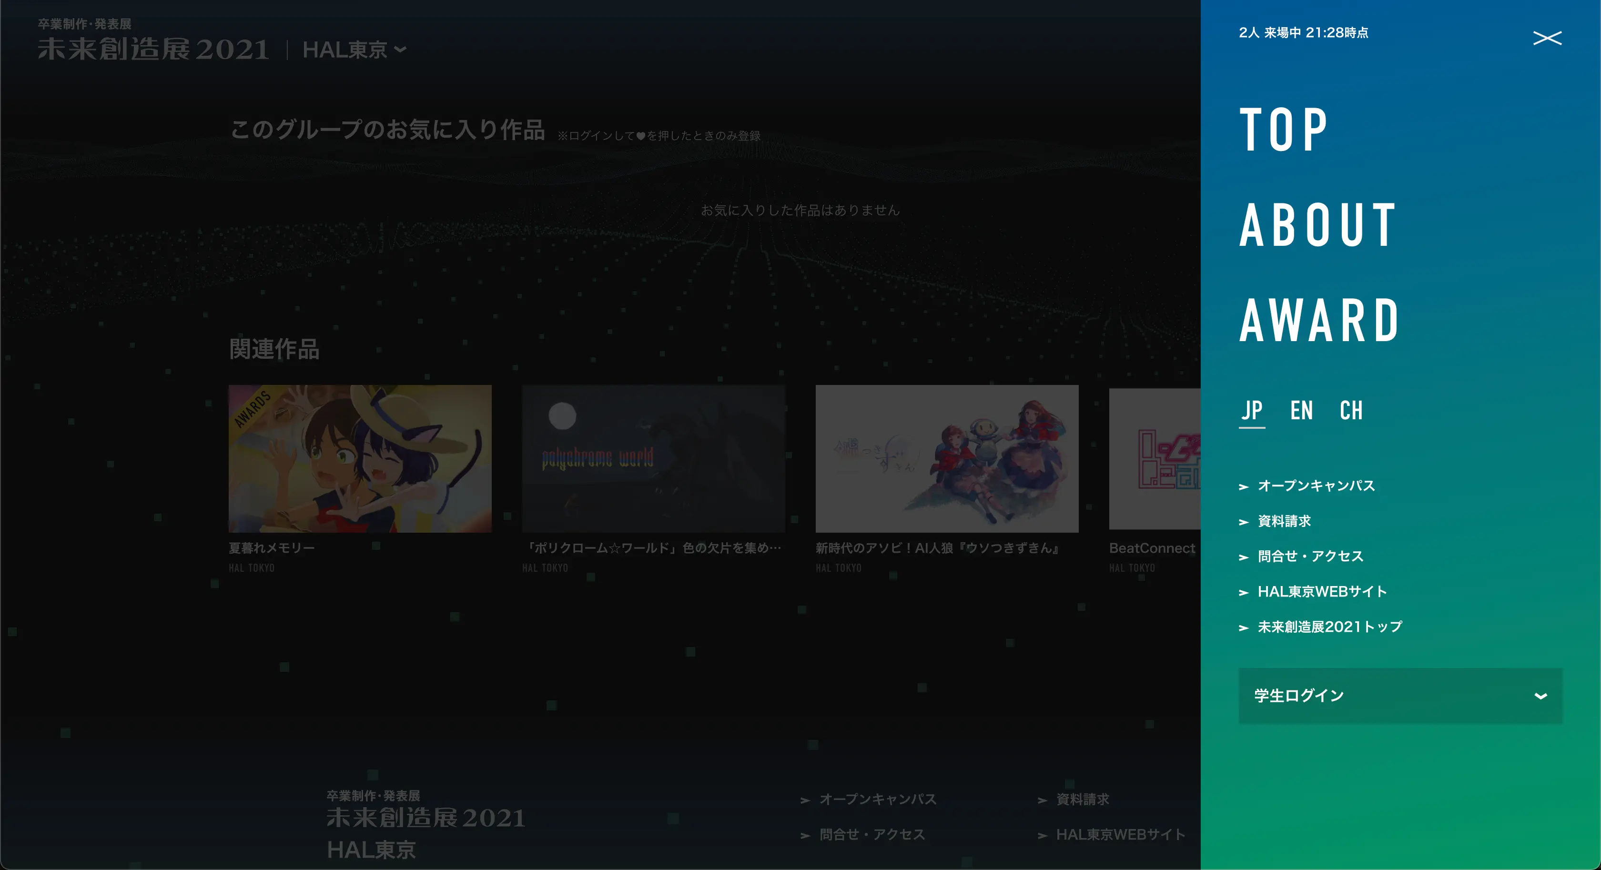Click the 未来創造展2021 header logo
Viewport: 1601px width, 870px height.
[153, 50]
